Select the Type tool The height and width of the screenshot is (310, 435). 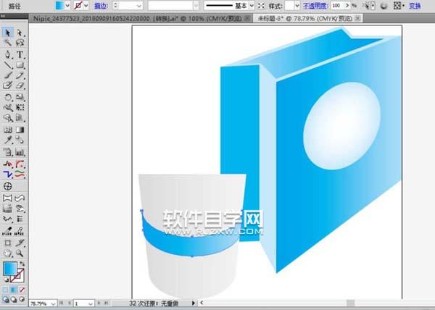20,54
